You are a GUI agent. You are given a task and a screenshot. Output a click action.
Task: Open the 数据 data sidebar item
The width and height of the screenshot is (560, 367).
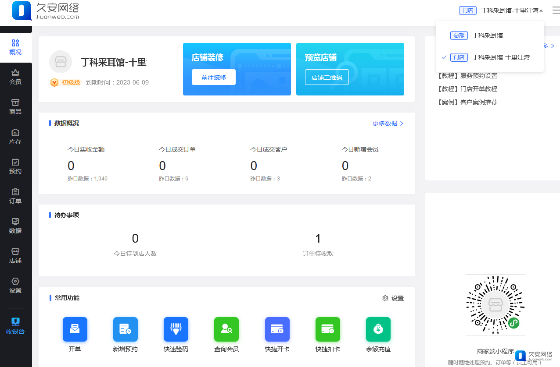15,226
